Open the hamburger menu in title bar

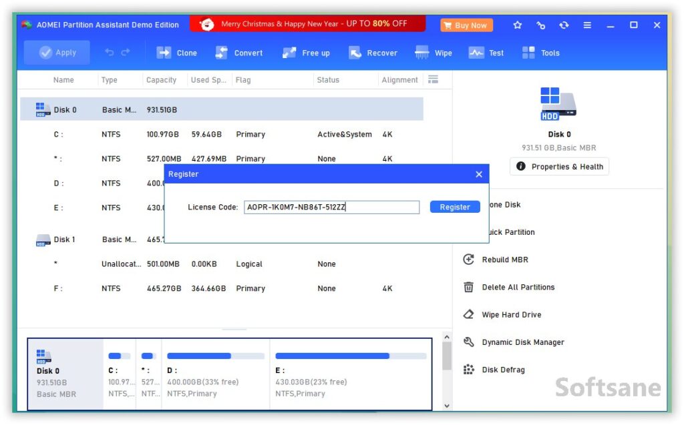click(x=587, y=25)
